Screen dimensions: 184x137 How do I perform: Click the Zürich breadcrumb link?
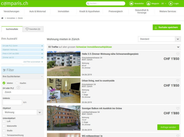click(20, 18)
